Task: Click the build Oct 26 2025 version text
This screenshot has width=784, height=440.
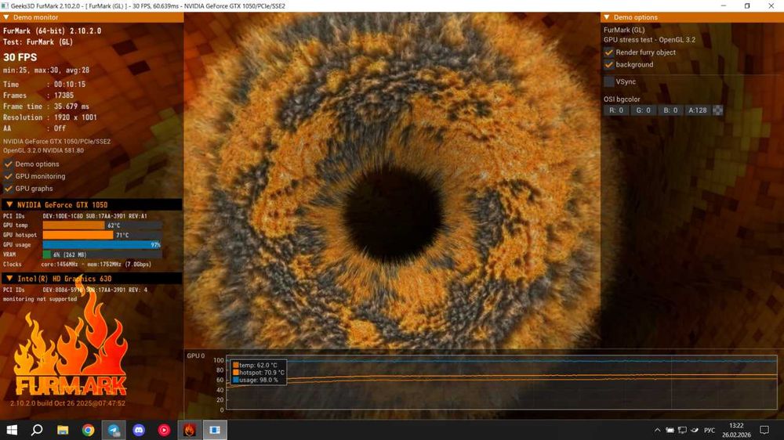Action: point(68,403)
